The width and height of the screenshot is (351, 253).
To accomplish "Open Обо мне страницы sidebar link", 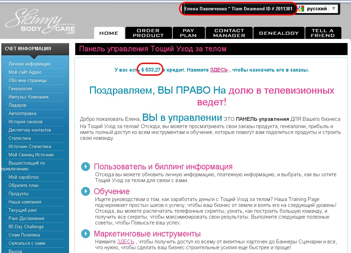I will click(27, 80).
